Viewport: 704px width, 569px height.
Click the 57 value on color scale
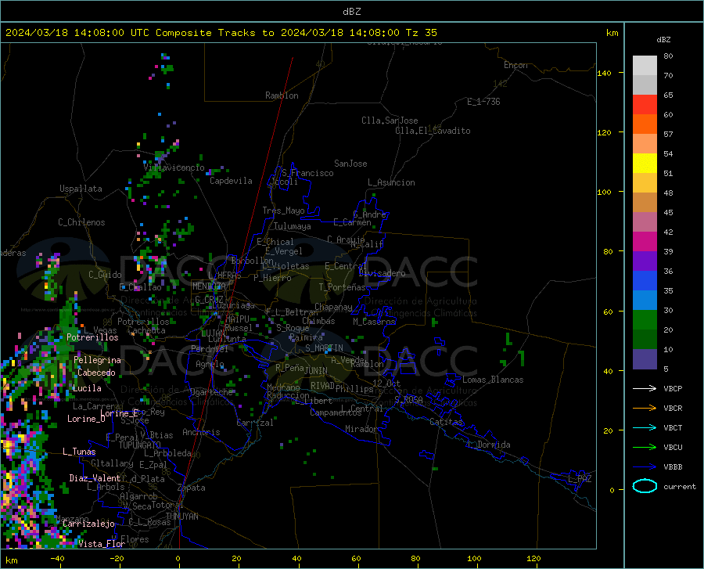pyautogui.click(x=668, y=135)
